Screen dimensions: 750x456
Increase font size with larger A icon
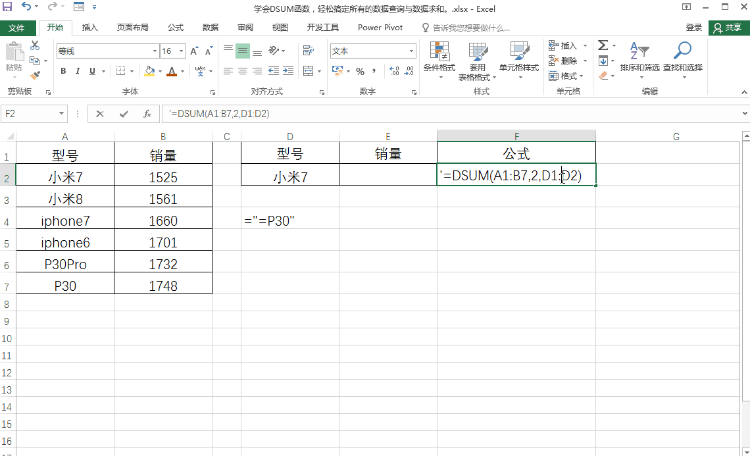coord(194,51)
